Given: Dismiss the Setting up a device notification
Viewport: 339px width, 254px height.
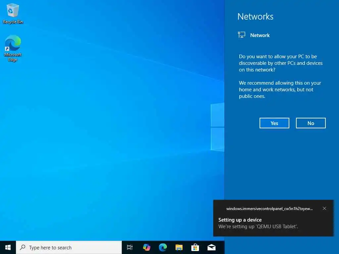Looking at the screenshot, I should pos(324,208).
